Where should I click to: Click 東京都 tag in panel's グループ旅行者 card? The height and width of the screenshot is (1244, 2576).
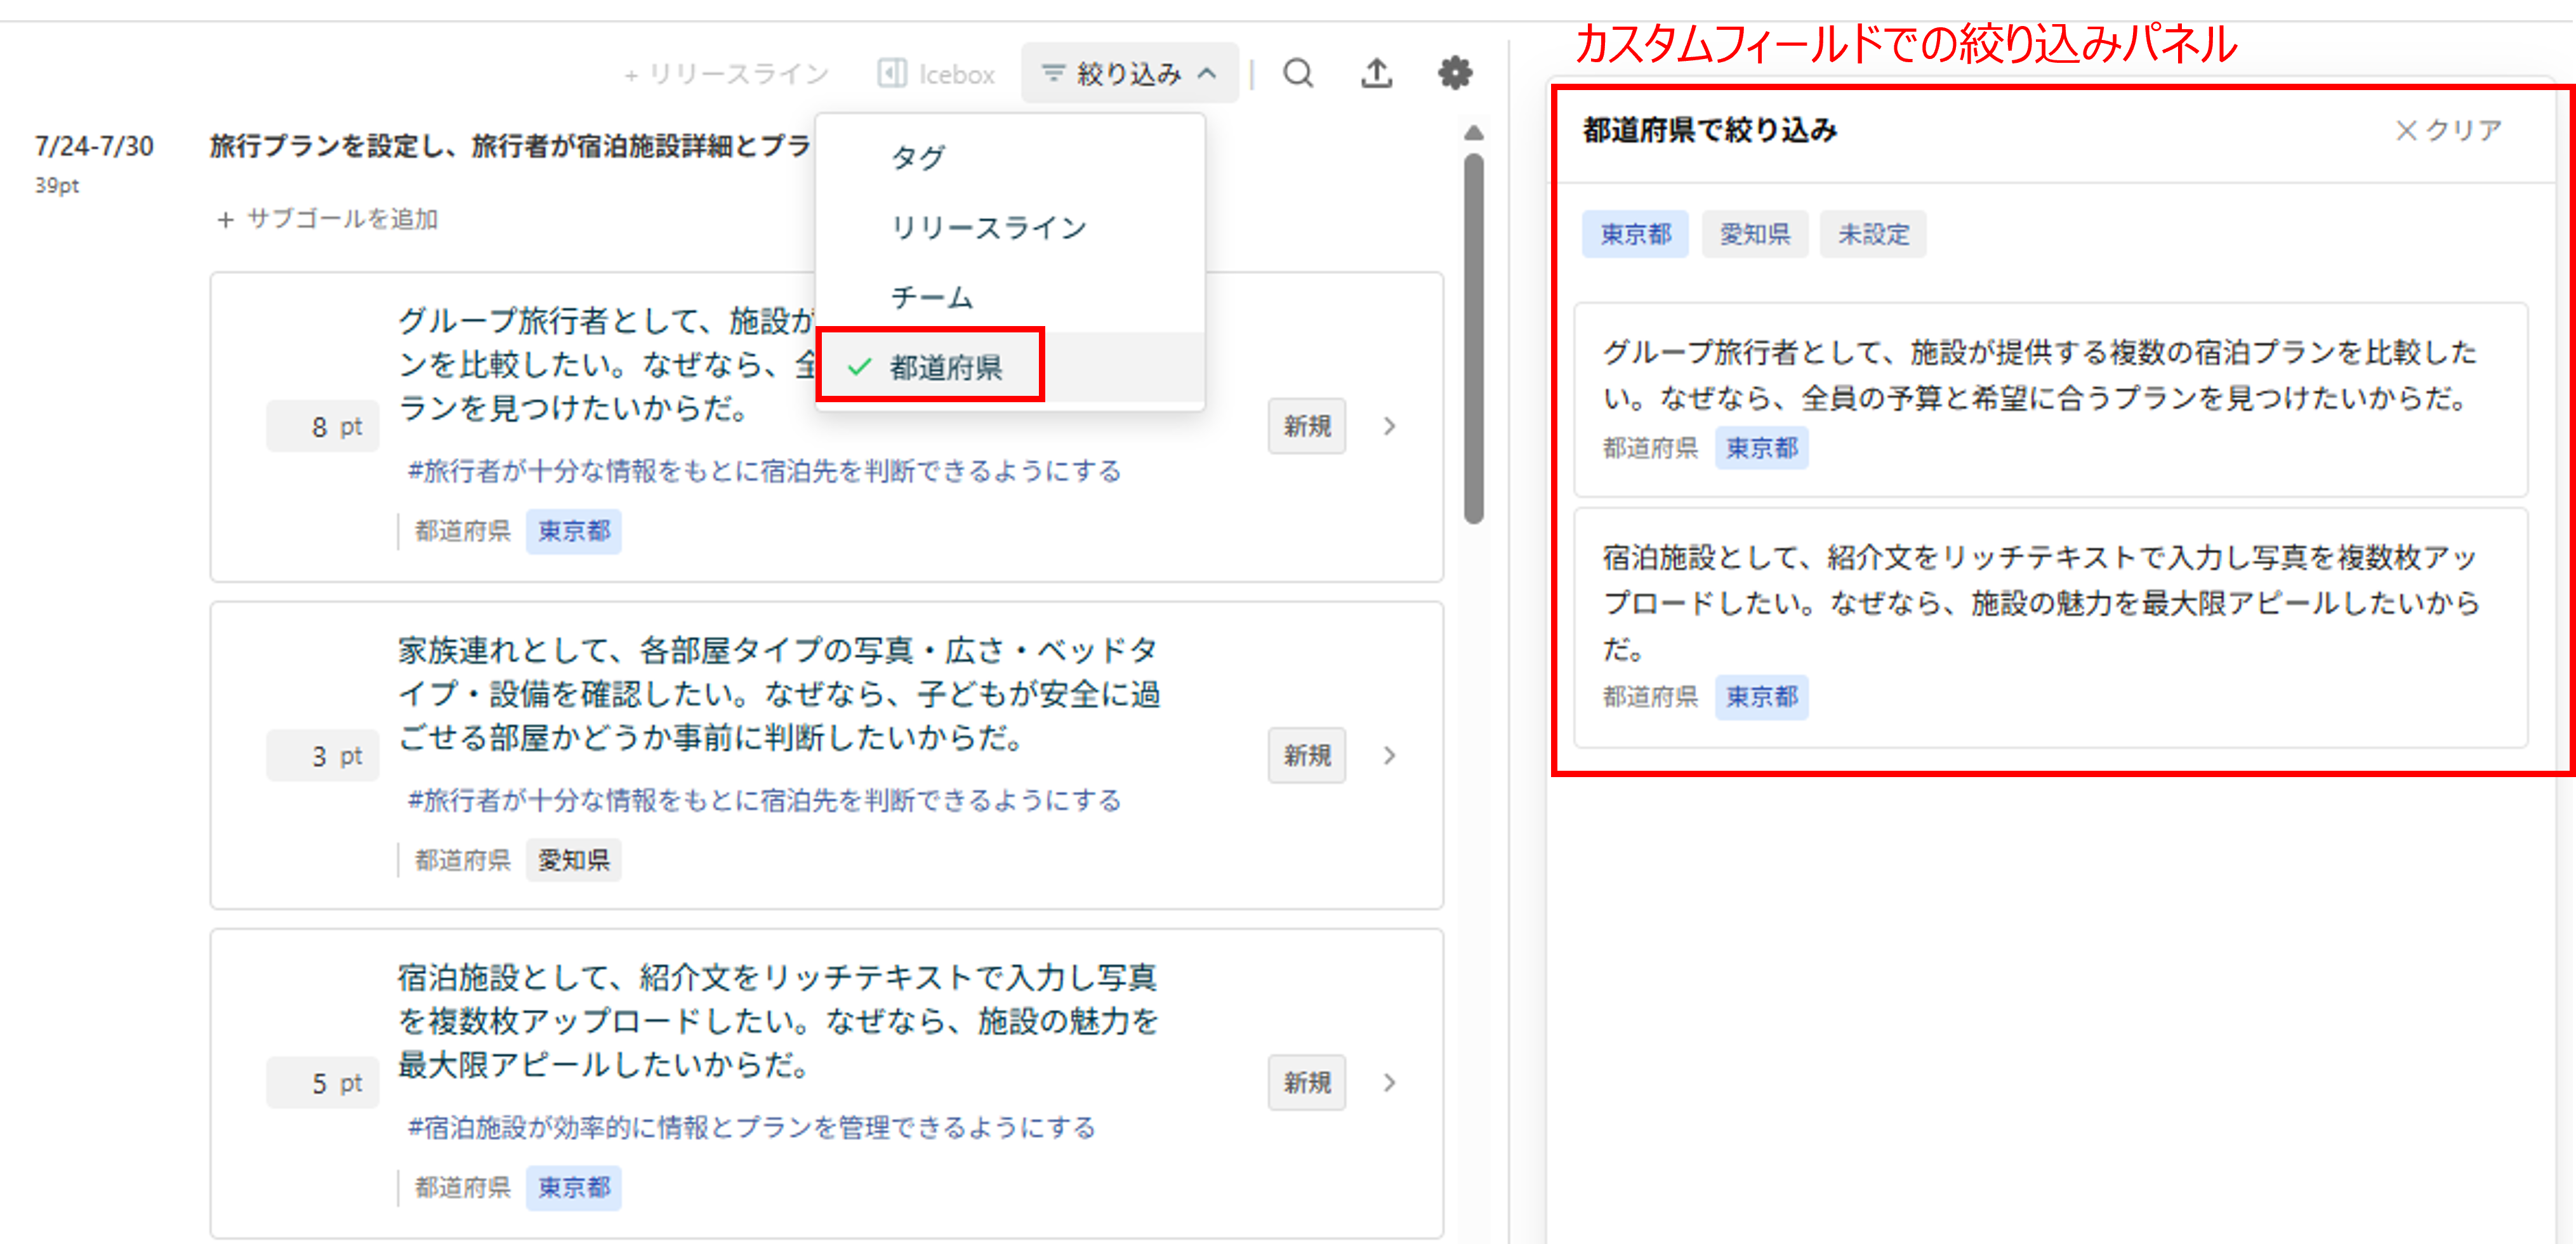[x=1762, y=448]
